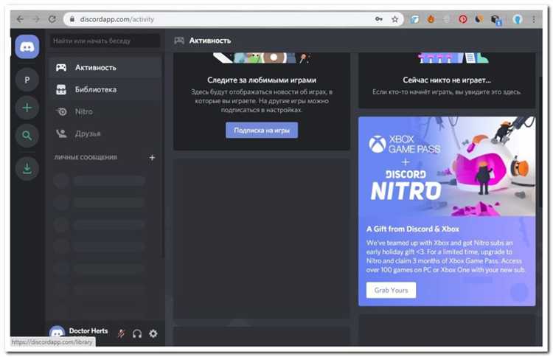This screenshot has width=553, height=357.
Task: Bookmark the page with star icon
Action: coord(394,19)
